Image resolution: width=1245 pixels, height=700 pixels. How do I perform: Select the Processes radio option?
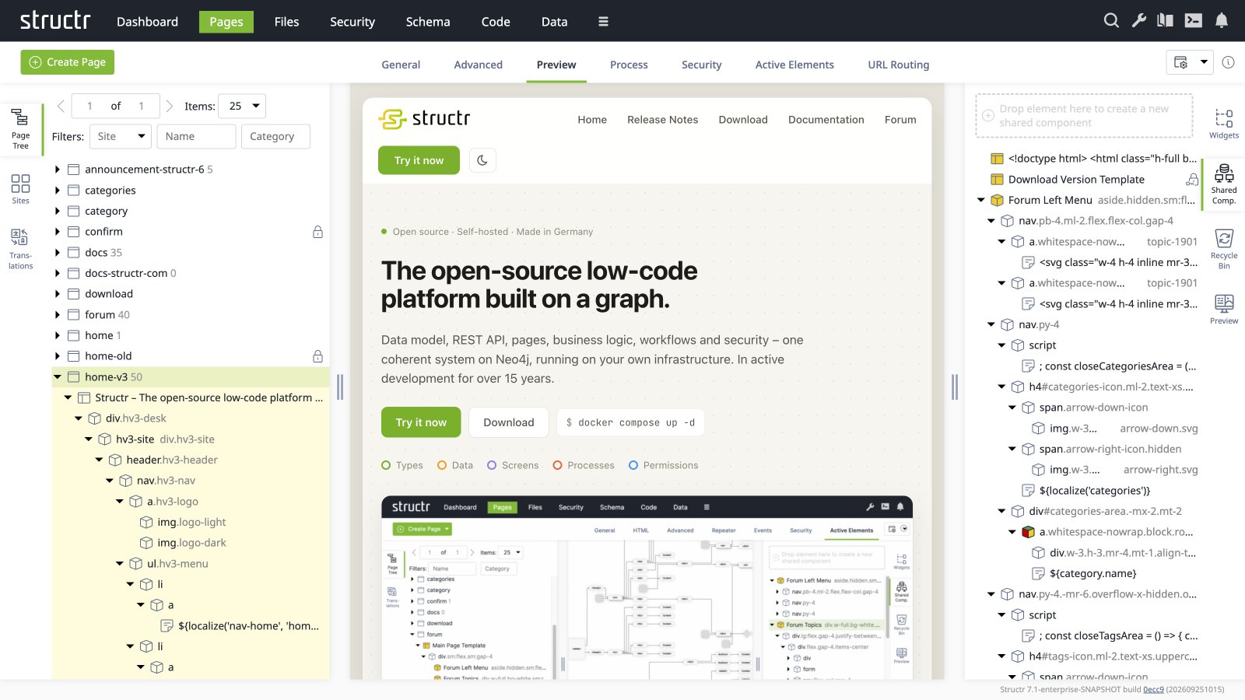[x=557, y=465]
